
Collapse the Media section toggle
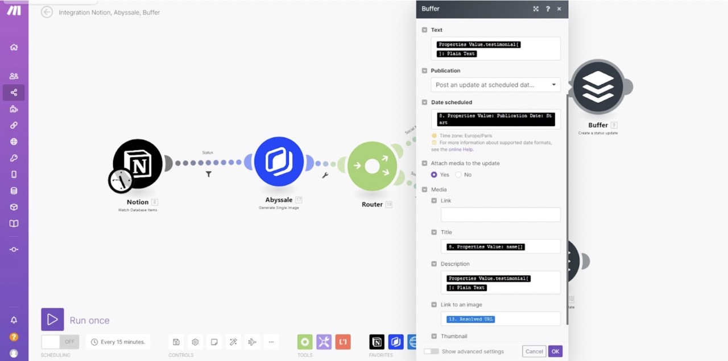[424, 189]
